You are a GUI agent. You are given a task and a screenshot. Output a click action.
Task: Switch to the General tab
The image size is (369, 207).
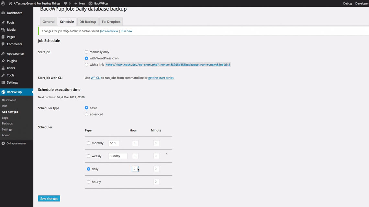[x=49, y=22]
